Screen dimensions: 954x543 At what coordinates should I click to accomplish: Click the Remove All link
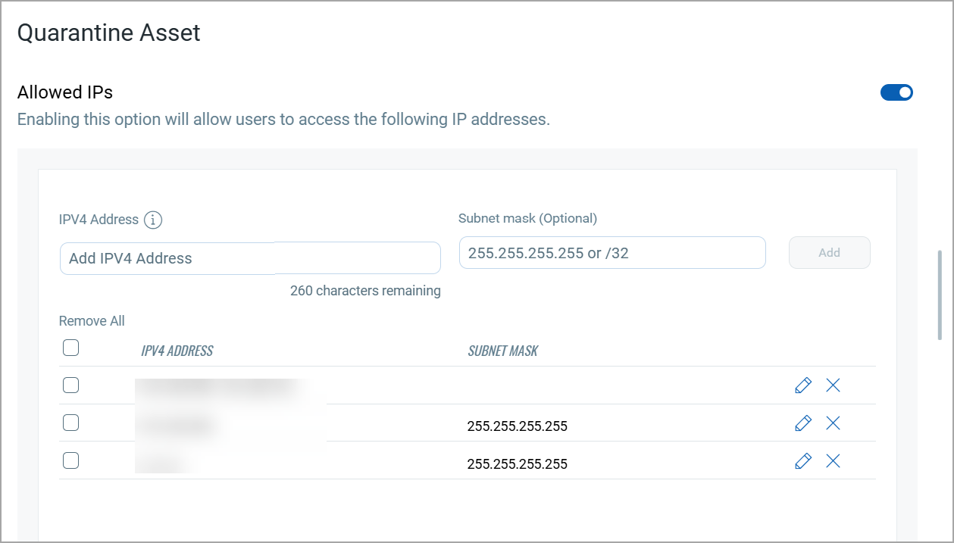[92, 321]
